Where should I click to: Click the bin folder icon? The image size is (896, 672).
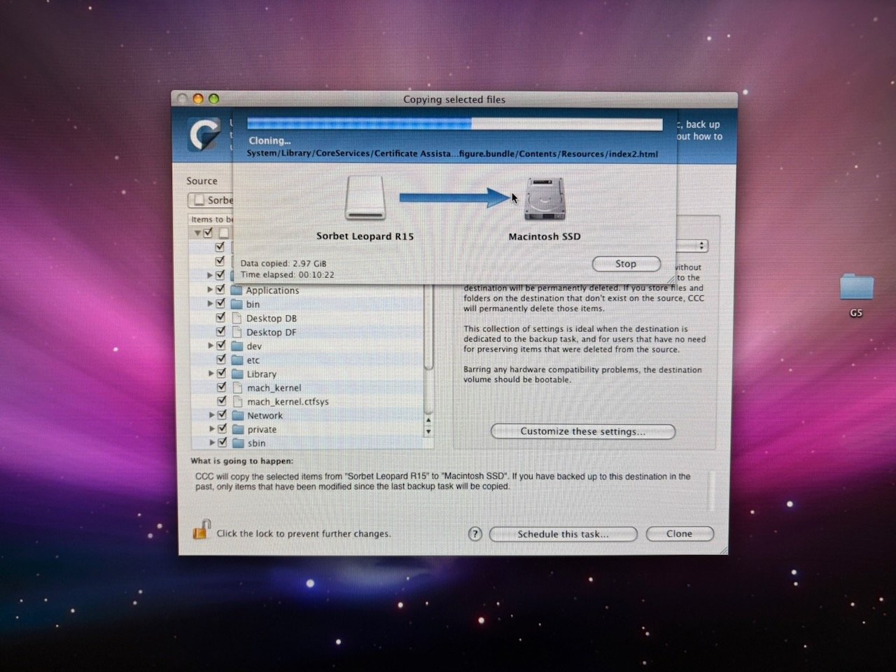(x=237, y=304)
